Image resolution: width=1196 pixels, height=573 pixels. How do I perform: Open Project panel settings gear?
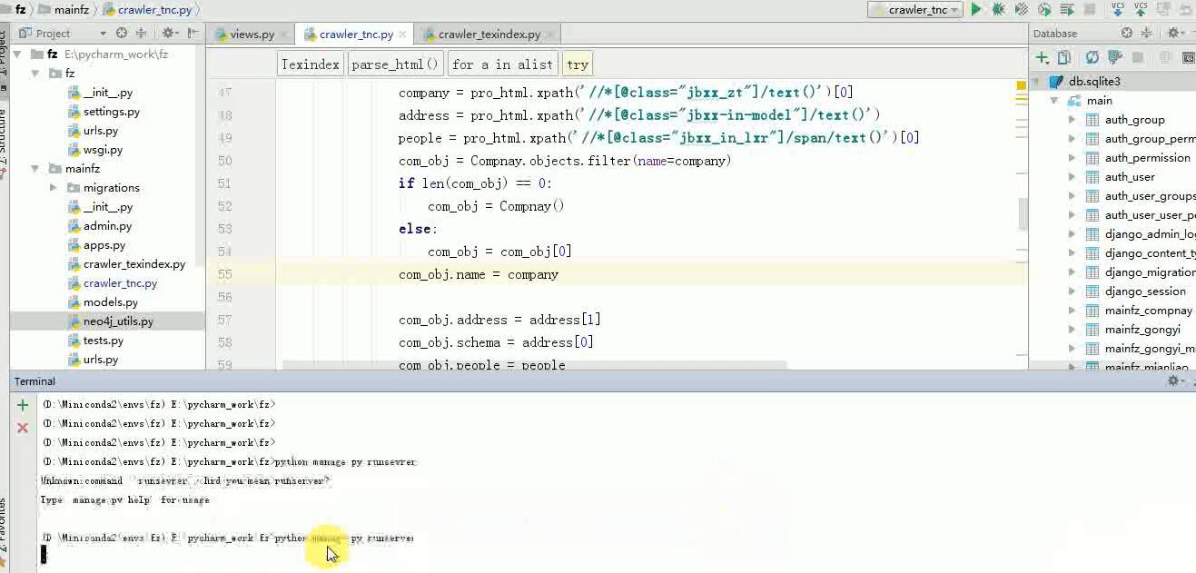click(x=168, y=34)
